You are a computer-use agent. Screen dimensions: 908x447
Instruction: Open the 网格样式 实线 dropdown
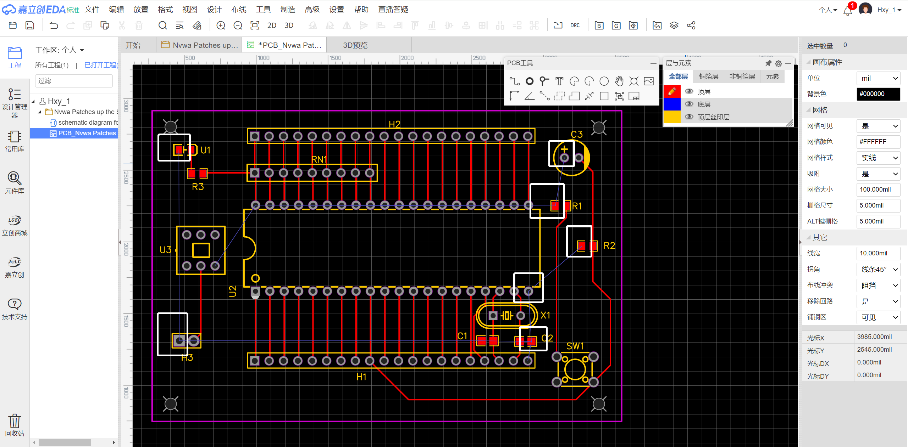pos(879,158)
